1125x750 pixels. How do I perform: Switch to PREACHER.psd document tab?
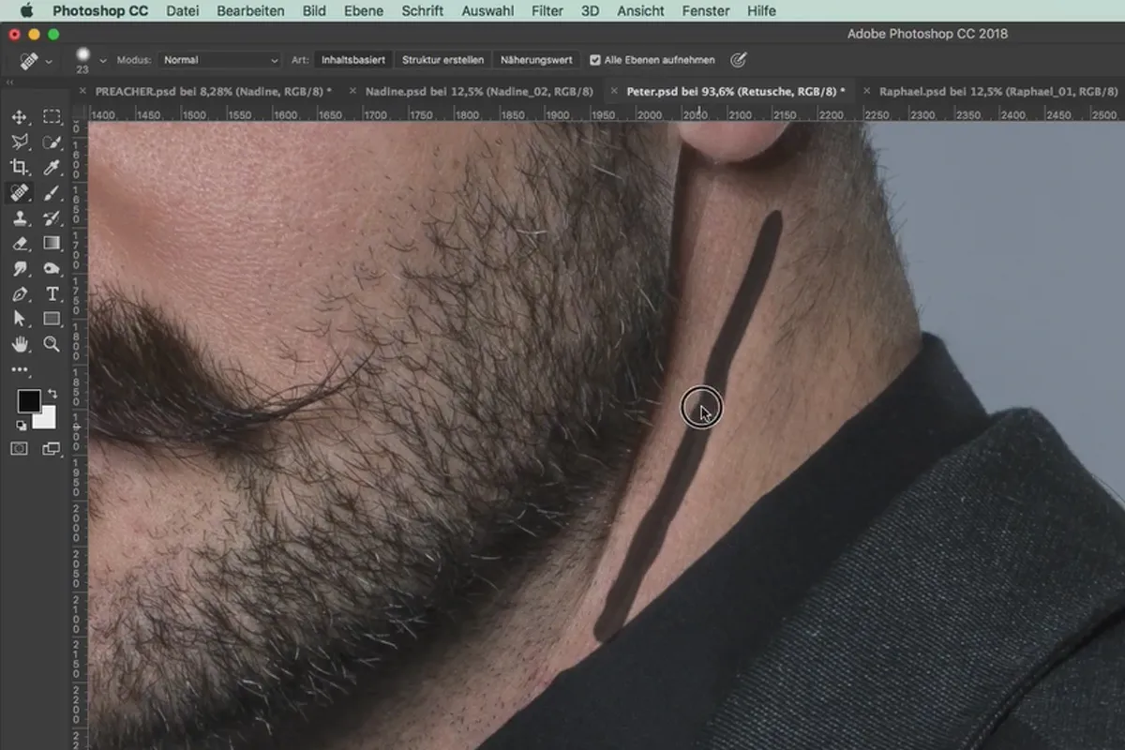click(212, 91)
